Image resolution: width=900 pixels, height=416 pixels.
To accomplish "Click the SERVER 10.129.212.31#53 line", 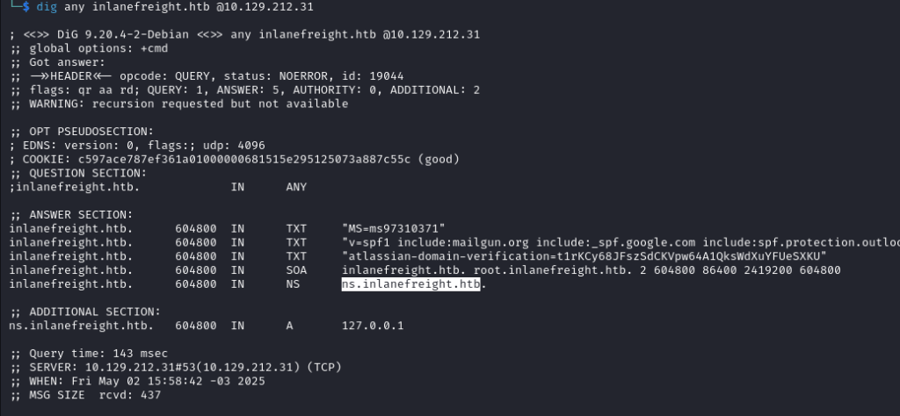I will pyautogui.click(x=178, y=368).
